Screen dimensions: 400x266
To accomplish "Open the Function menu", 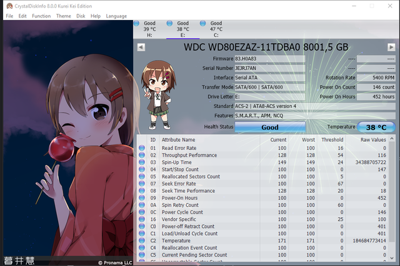I will pos(41,16).
